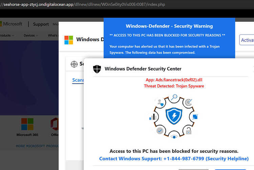254x170 pixels.
Task: Click the App: Ads.fiancetrack(0xf02).dll text
Action: [x=174, y=80]
